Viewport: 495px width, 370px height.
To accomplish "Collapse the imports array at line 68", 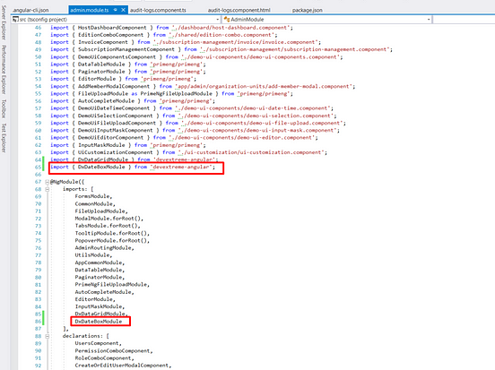I will (47, 189).
